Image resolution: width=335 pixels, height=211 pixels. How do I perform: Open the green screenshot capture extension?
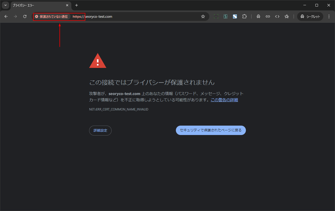pos(216,16)
